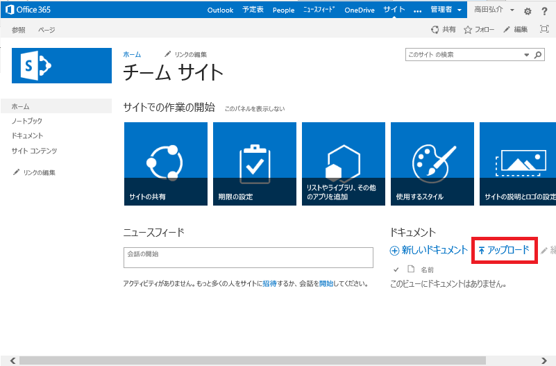Click このパネルを表示しない link
This screenshot has width=556, height=366.
click(255, 108)
